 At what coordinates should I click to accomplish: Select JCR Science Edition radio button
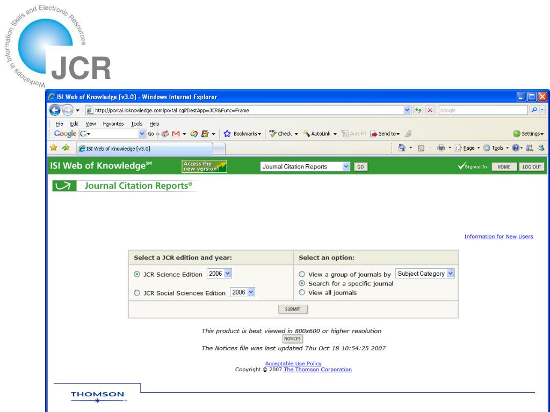click(137, 274)
